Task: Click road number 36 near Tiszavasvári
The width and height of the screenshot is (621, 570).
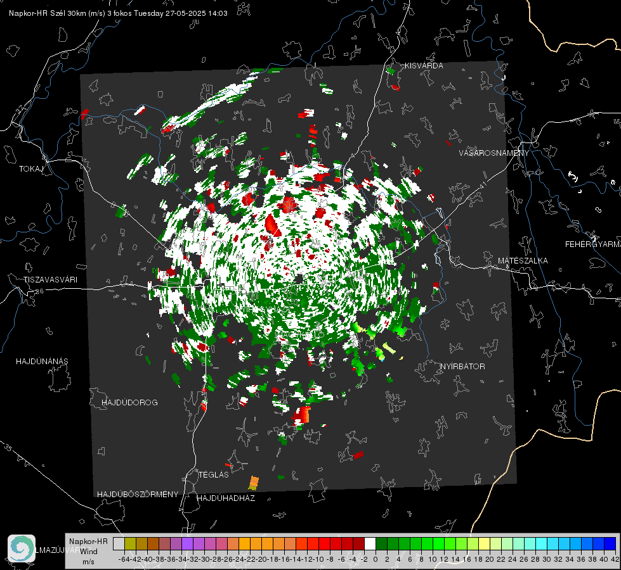Action: coord(40,291)
